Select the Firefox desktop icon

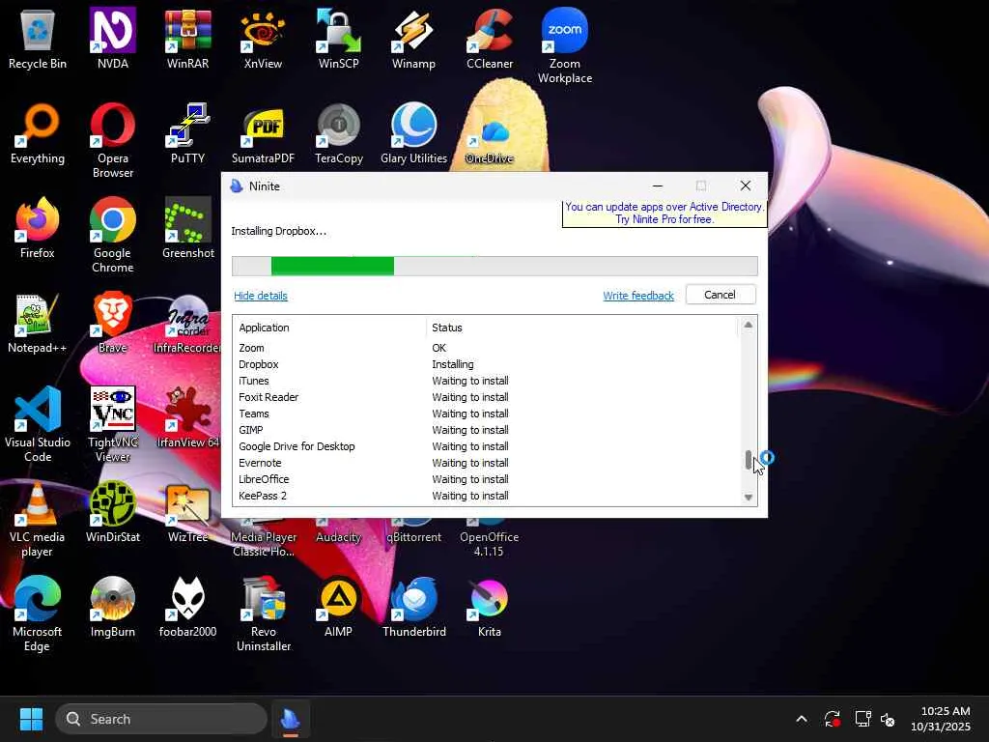[x=38, y=228]
